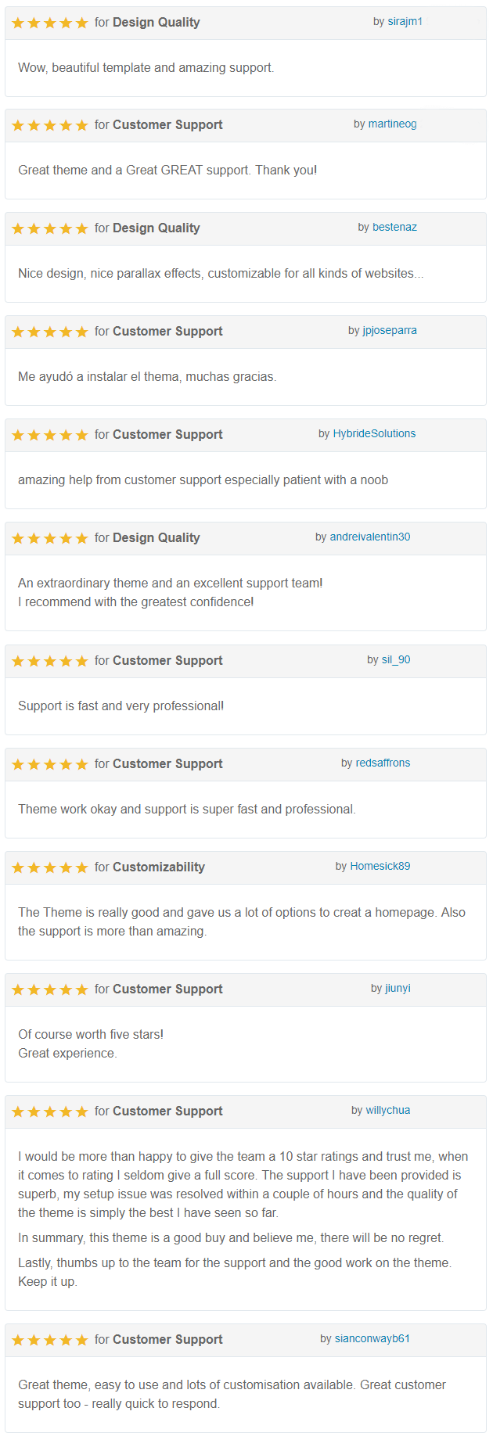This screenshot has width=493, height=1440.
Task: Go to the HybrideSolutions author link
Action: pos(374,433)
